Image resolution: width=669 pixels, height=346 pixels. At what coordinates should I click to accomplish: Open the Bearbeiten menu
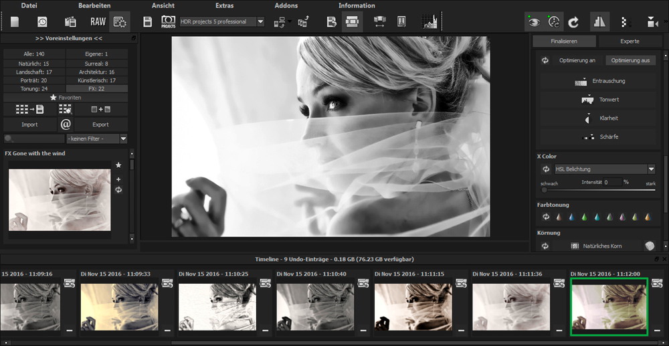point(94,5)
